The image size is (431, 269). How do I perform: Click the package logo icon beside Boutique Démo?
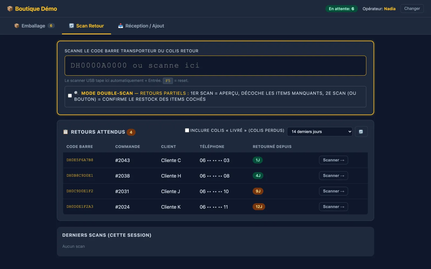[x=10, y=9]
